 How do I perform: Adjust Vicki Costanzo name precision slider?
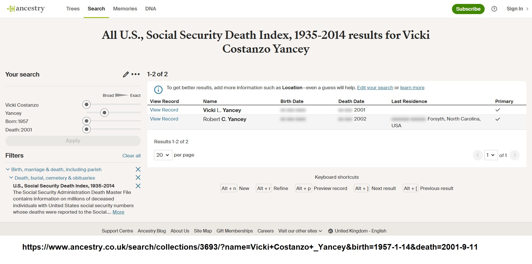pyautogui.click(x=87, y=105)
